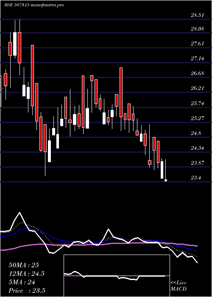Click the 24.34 price axis label
The image size is (212, 297).
pos(197,148)
